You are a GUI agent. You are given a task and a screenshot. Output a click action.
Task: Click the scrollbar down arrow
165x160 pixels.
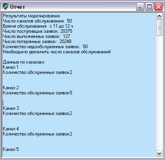tap(159, 154)
